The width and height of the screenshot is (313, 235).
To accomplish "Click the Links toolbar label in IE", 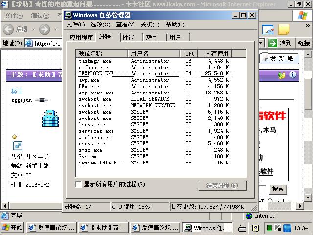I will tap(304, 43).
